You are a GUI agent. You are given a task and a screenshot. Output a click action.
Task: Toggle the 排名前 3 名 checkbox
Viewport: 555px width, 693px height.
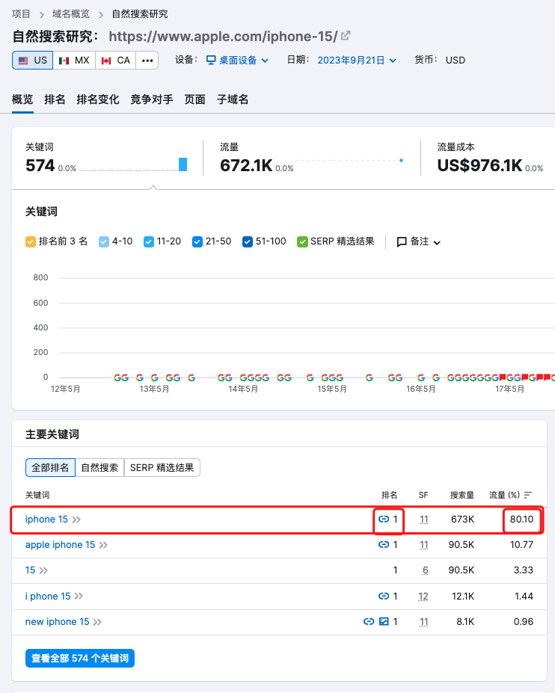31,241
